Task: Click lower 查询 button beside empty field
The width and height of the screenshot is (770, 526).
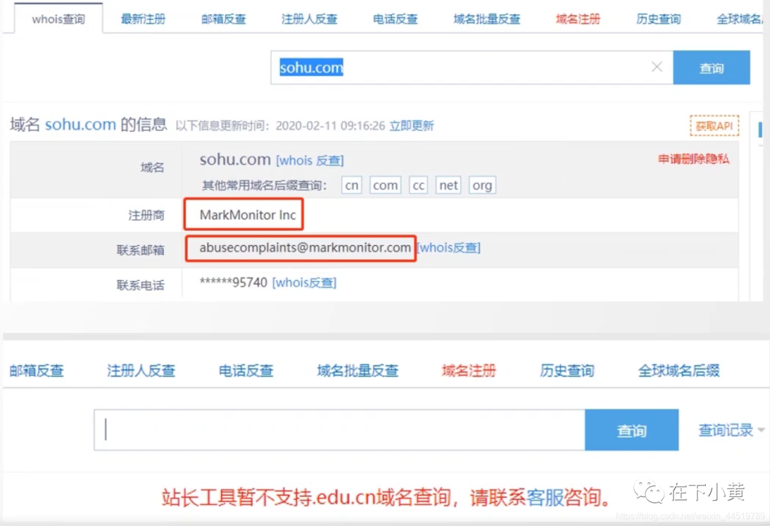Action: pos(632,430)
